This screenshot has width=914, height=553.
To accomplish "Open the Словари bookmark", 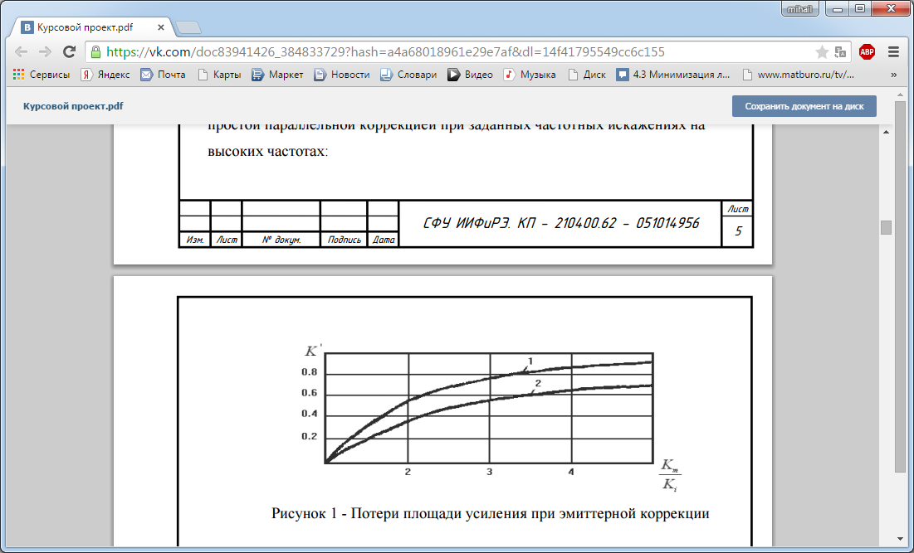I will 408,75.
